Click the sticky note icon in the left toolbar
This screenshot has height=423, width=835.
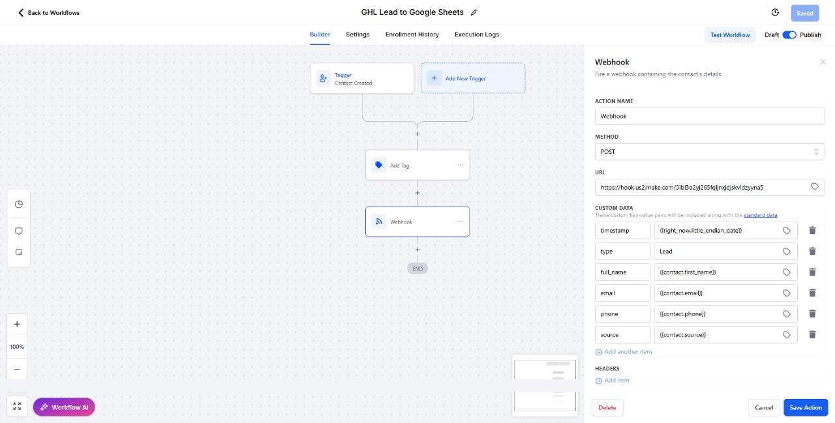(x=19, y=252)
